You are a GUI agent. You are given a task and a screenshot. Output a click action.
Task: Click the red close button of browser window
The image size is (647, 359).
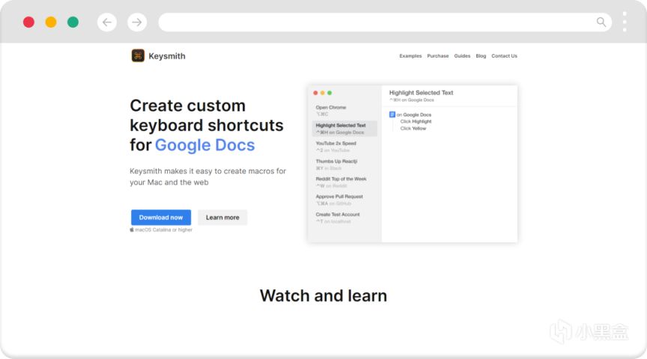tap(29, 22)
